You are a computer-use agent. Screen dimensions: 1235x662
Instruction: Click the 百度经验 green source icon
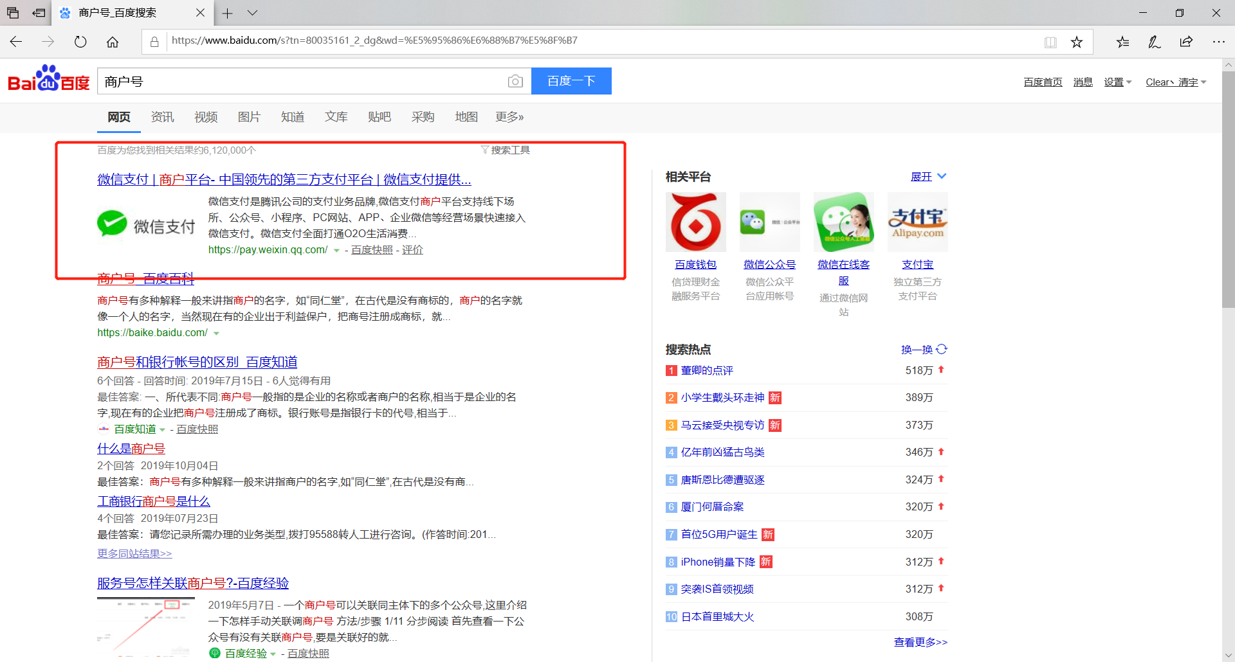coord(215,653)
